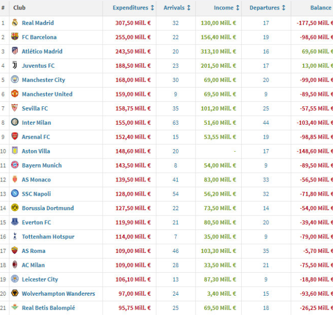Open the AS Roma club link
This screenshot has height=315, width=333.
point(33,251)
